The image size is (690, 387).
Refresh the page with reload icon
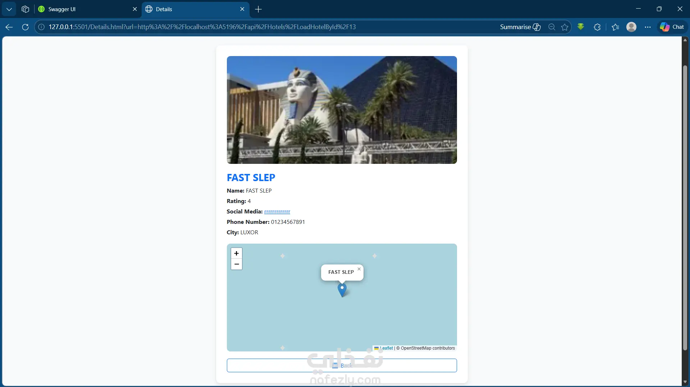[x=25, y=27]
